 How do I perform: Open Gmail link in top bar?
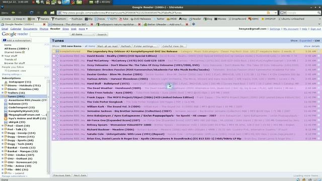[5, 29]
